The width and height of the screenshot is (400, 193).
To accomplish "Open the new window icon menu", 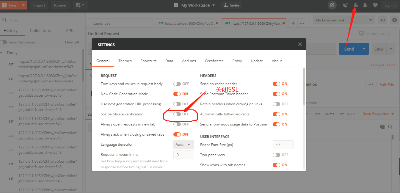I will coord(80,5).
